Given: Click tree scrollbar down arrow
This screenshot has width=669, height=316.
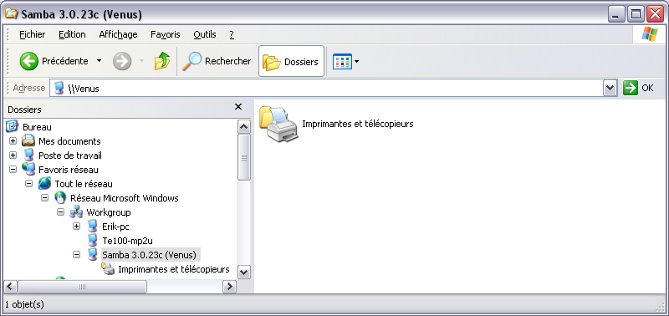Looking at the screenshot, I should coord(244,272).
